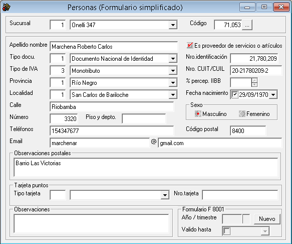Image resolution: width=292 pixels, height=244 pixels.
Task: Open the Código lookup ellipsis button
Action: point(247,25)
